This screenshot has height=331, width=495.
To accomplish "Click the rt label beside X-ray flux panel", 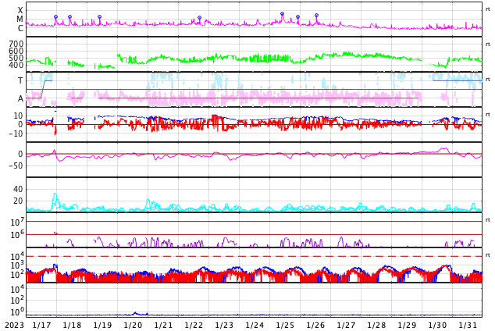I will pos(487,9).
